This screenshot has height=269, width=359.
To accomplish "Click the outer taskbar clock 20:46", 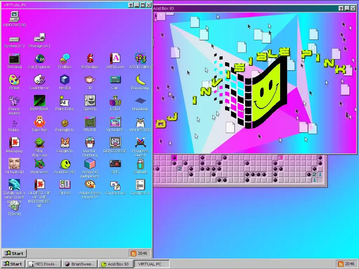I will pos(350,264).
